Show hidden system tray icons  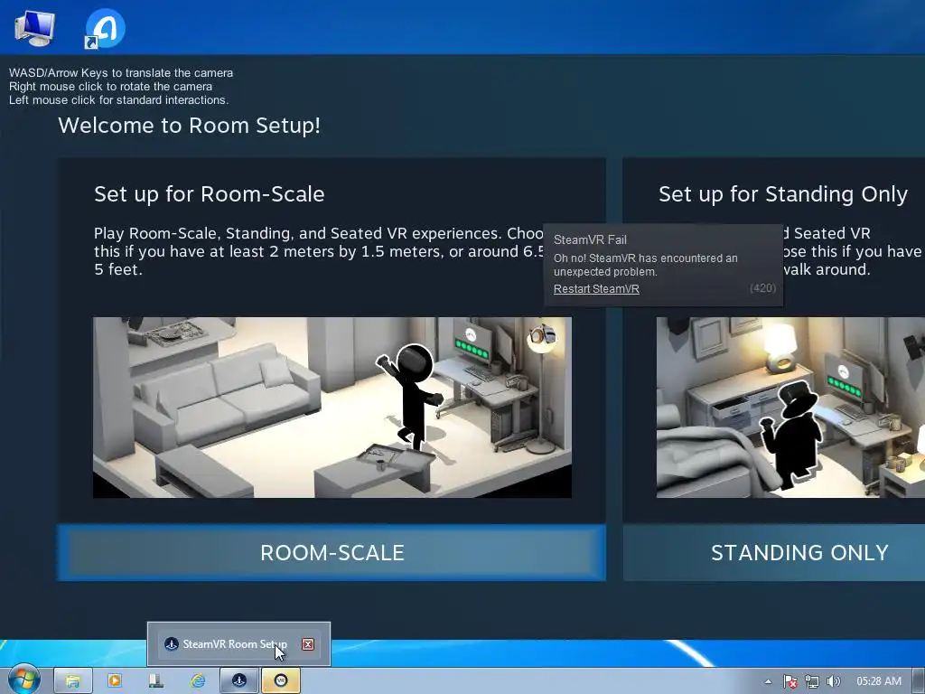[768, 681]
